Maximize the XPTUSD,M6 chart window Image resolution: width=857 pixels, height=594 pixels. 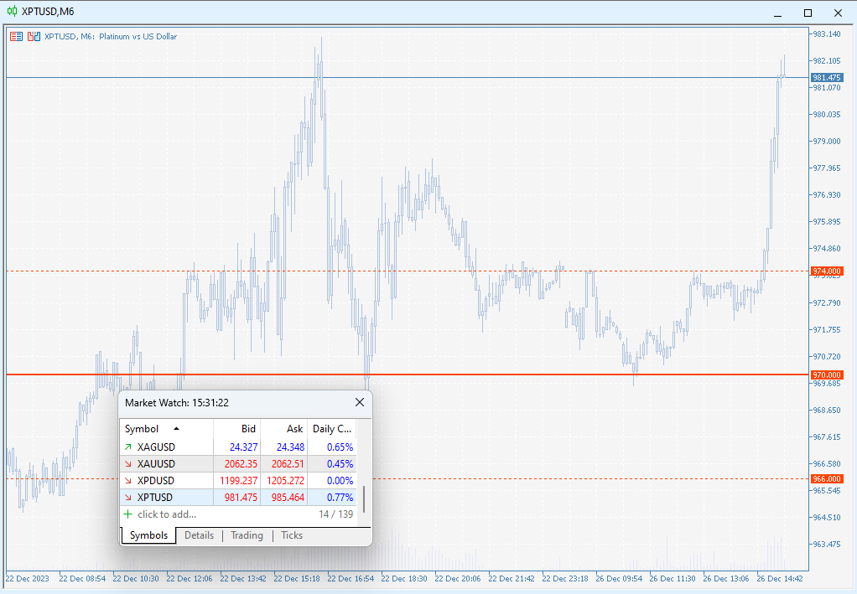808,13
